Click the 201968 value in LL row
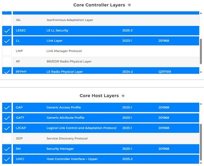Viewport: 204px width, 166px height. click(164, 41)
